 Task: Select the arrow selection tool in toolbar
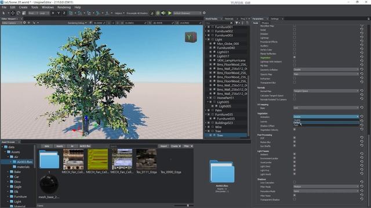[x=4, y=13]
